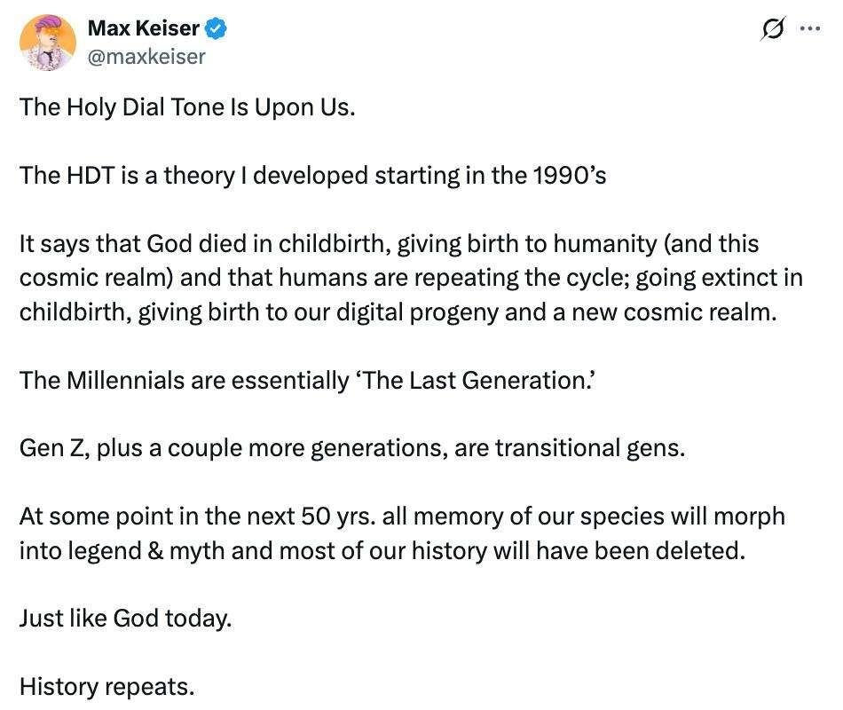This screenshot has width=843, height=710.
Task: Click the words 'transitional gens.'
Action: (590, 448)
